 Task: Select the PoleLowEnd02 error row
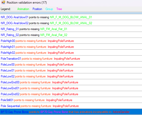coord(71,94)
